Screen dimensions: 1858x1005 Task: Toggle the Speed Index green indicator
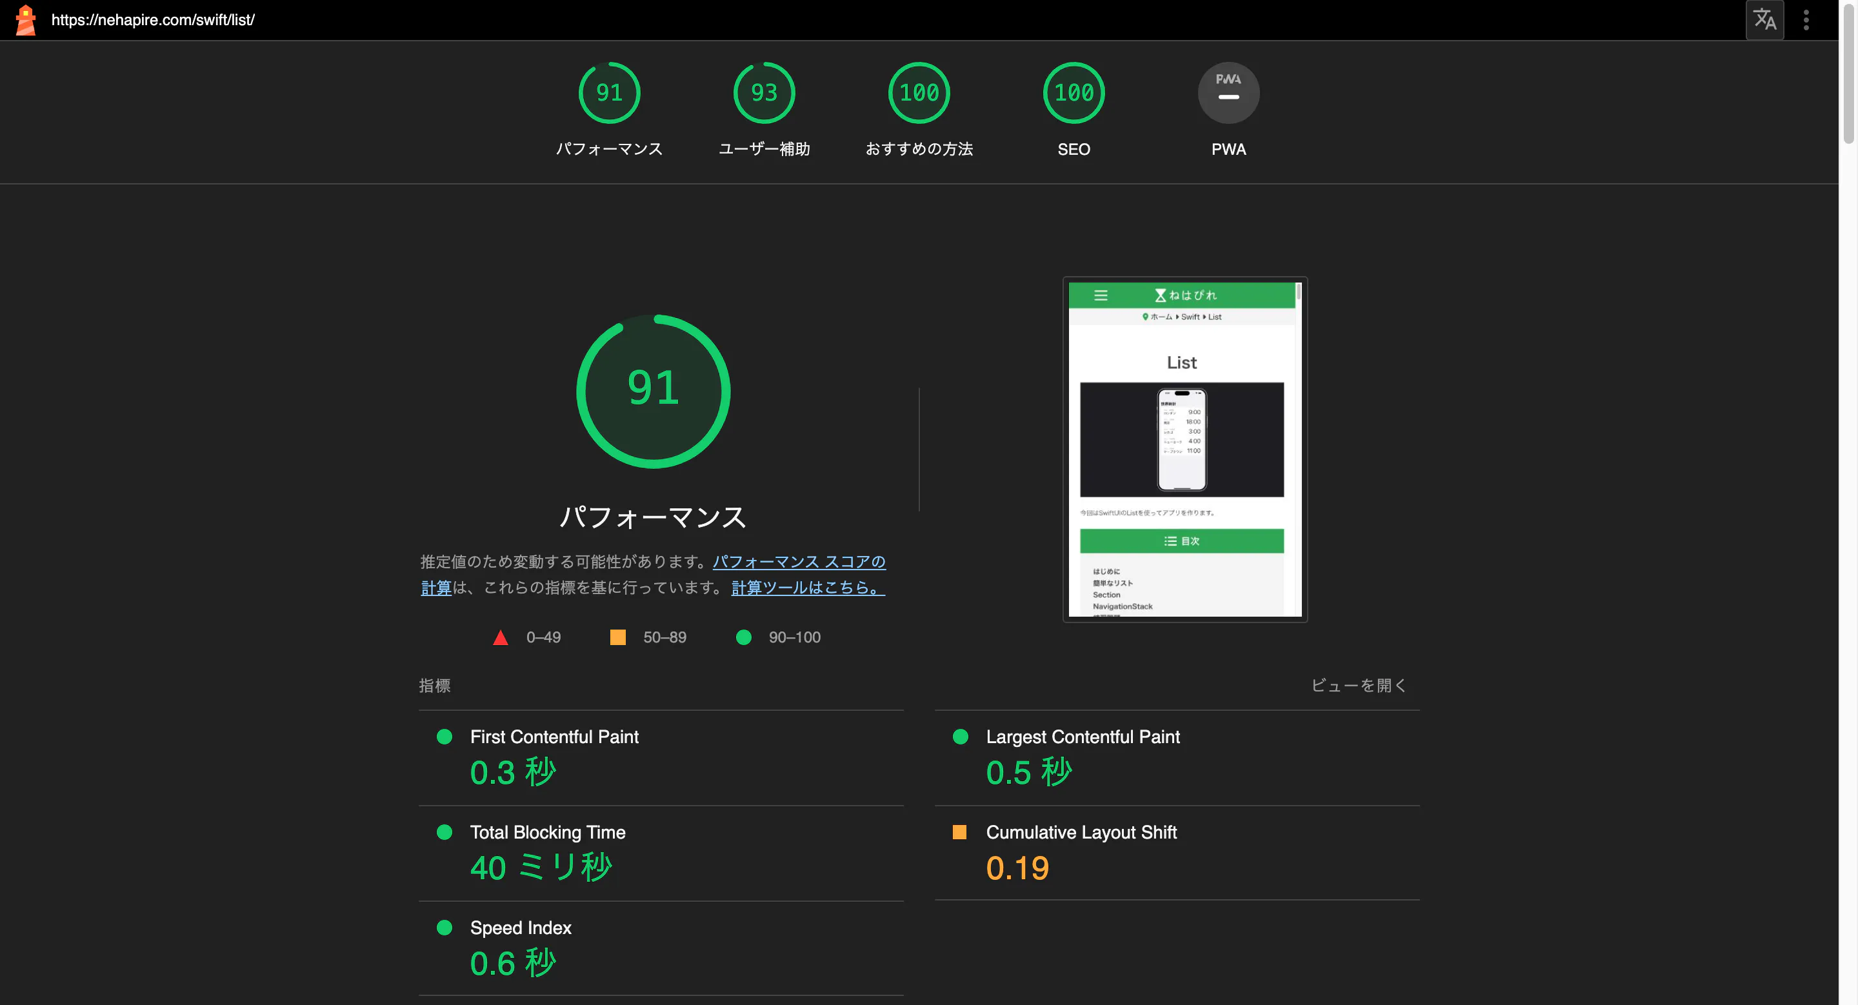(x=446, y=926)
